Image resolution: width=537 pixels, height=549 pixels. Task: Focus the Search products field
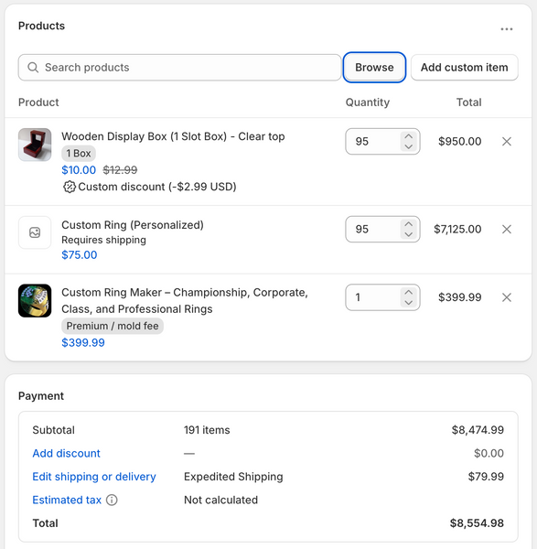179,67
